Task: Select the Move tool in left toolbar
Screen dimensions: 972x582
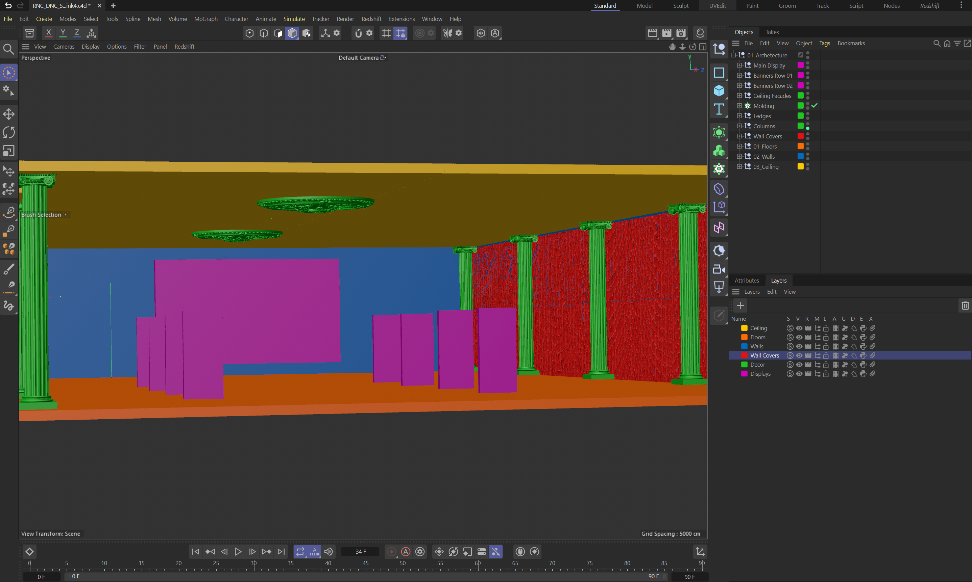Action: (9, 114)
